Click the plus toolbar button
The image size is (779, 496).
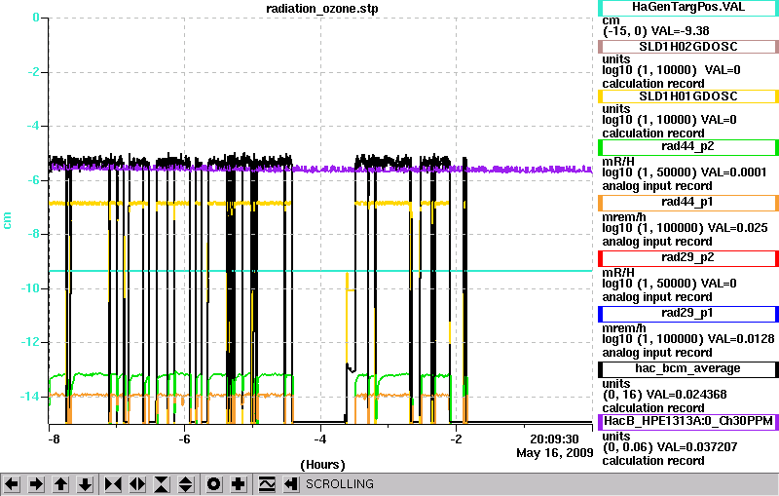pyautogui.click(x=239, y=484)
